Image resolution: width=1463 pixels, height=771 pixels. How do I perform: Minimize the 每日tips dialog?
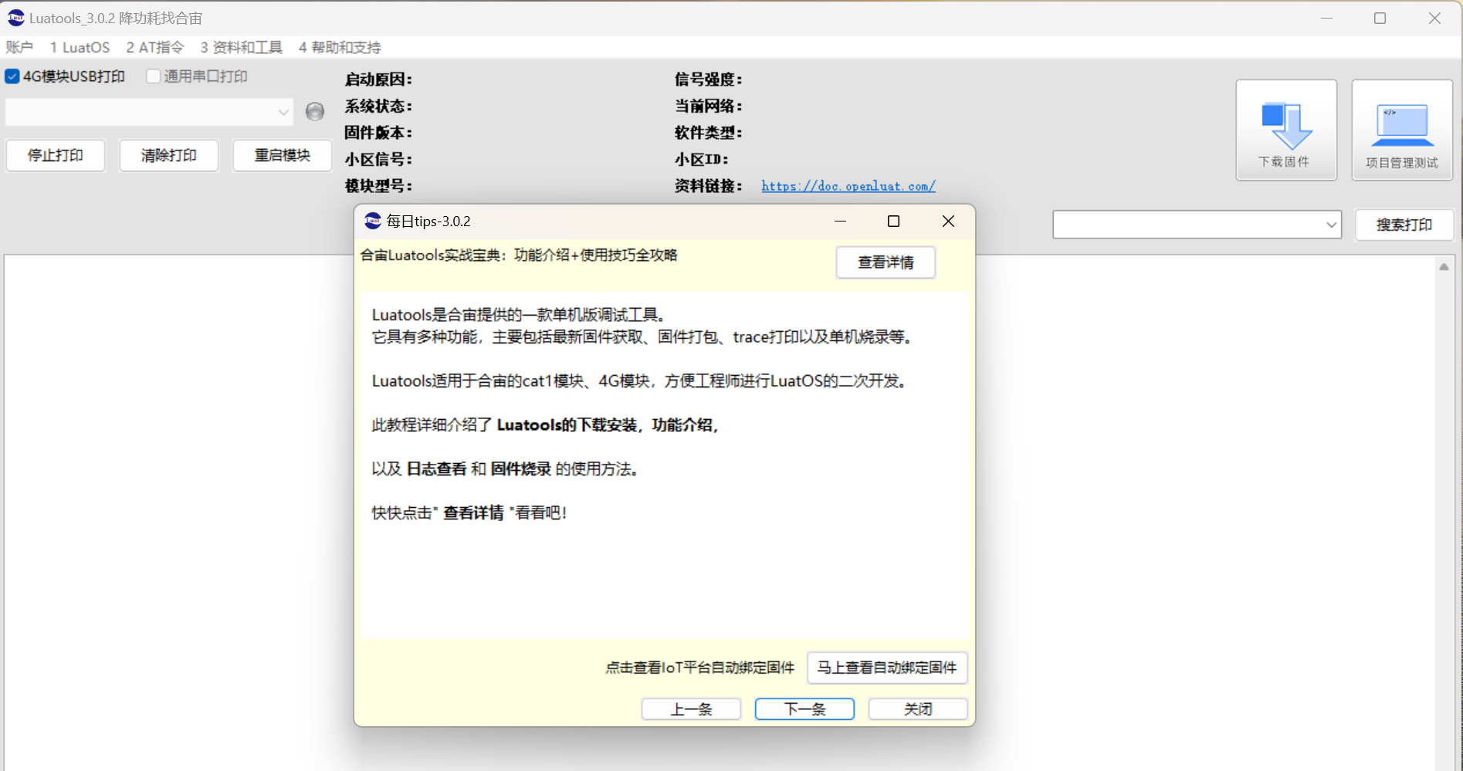[x=841, y=221]
